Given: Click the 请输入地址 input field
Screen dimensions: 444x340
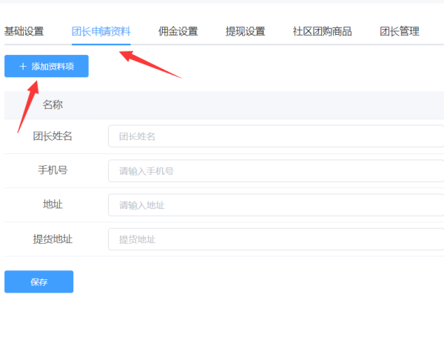Looking at the screenshot, I should pyautogui.click(x=275, y=205).
